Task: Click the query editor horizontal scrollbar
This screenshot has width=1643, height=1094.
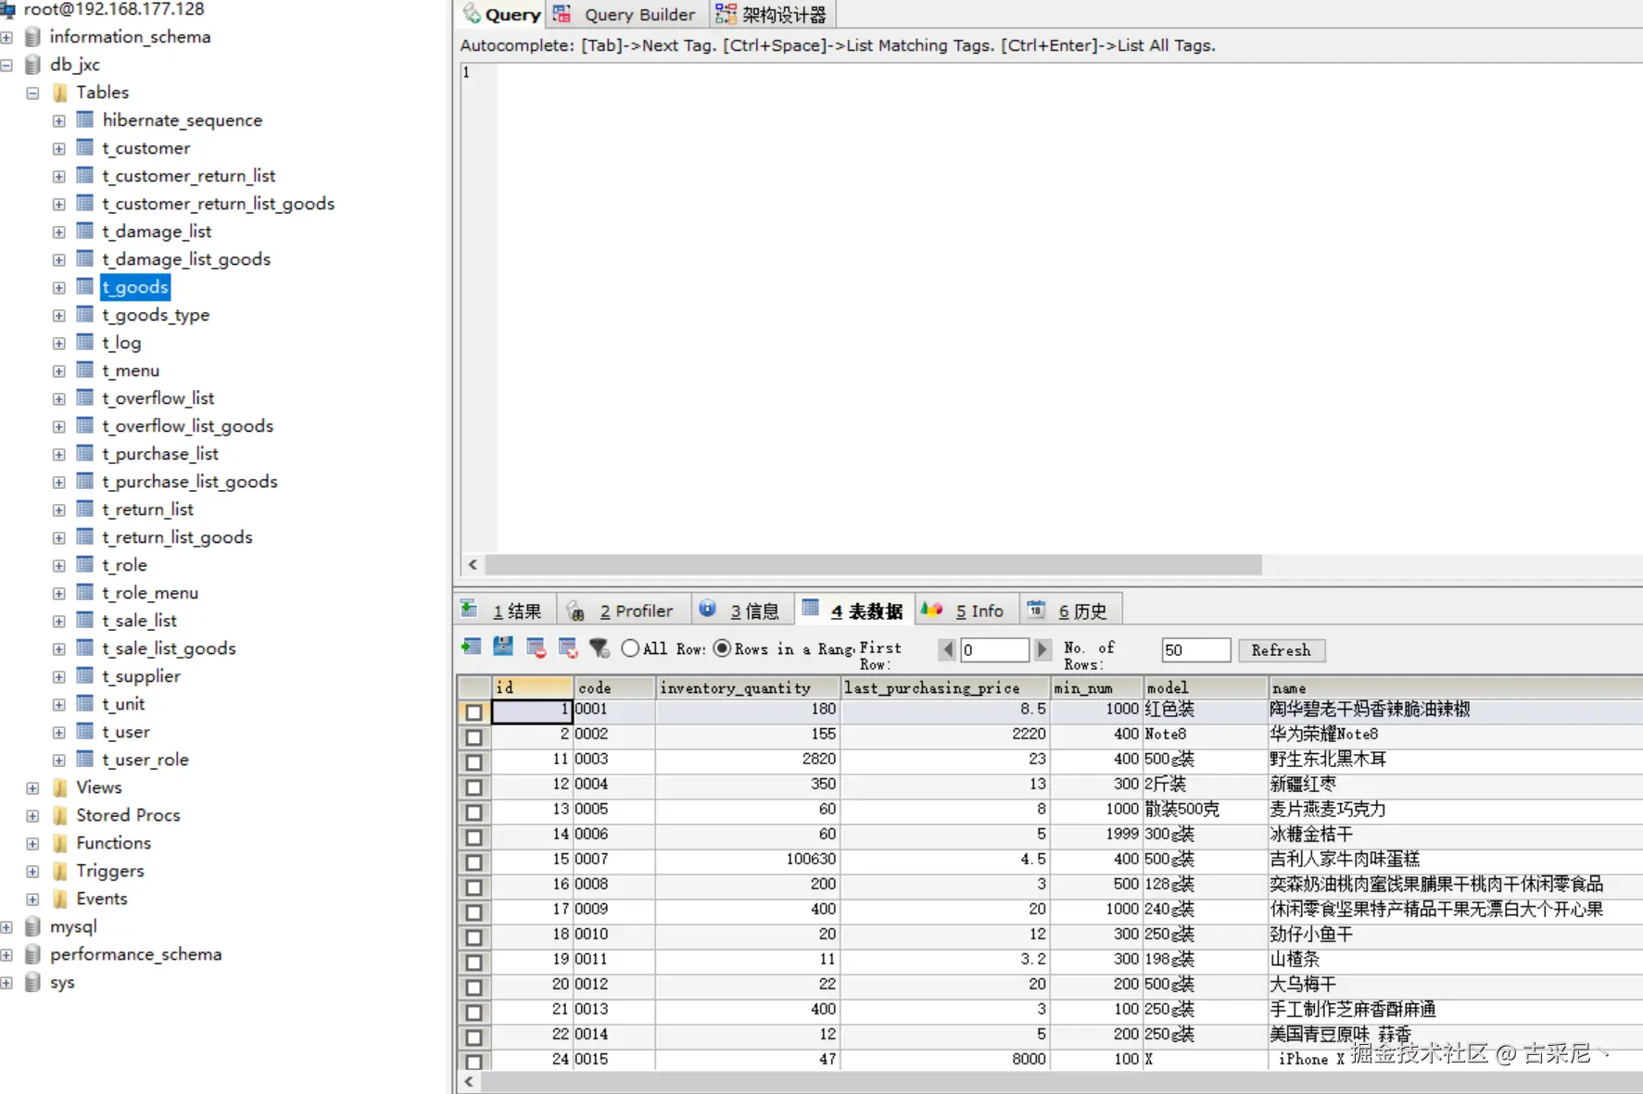Action: point(873,564)
